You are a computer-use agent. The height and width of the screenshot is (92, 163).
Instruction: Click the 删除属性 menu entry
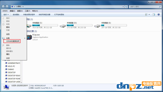[10, 51]
